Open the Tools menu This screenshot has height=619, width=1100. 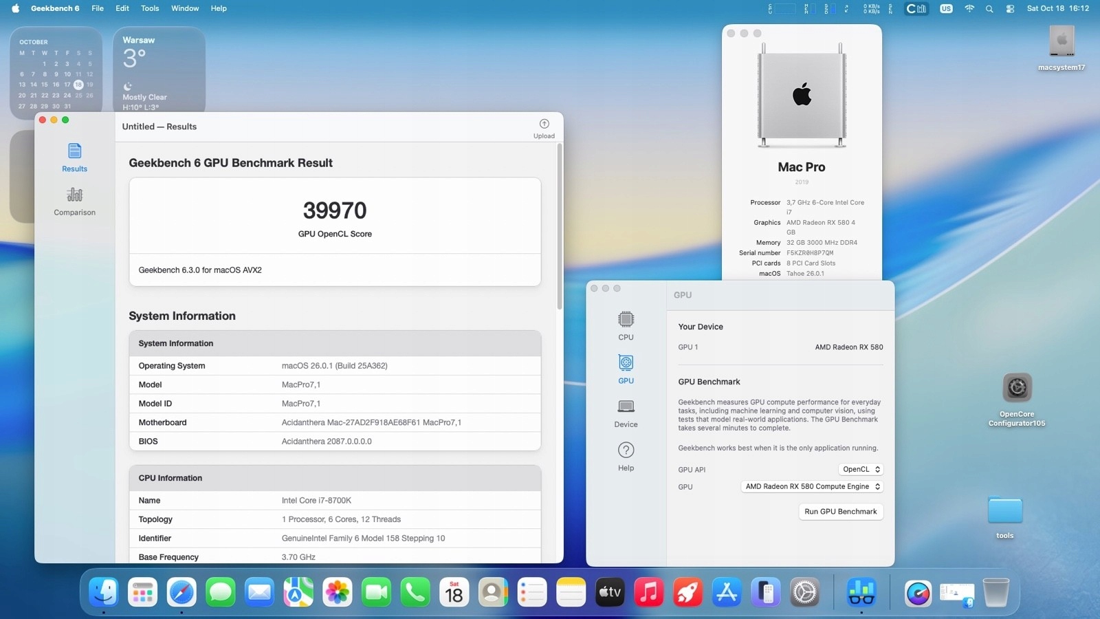pos(150,8)
